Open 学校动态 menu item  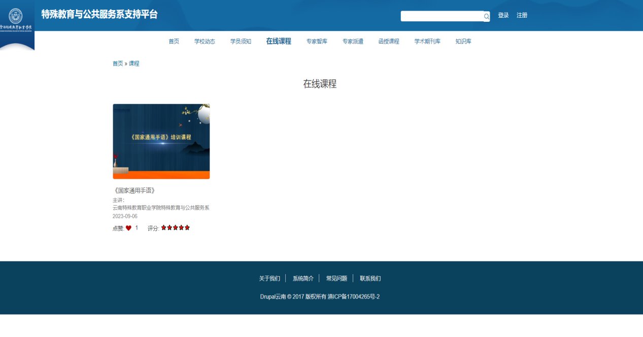click(205, 42)
